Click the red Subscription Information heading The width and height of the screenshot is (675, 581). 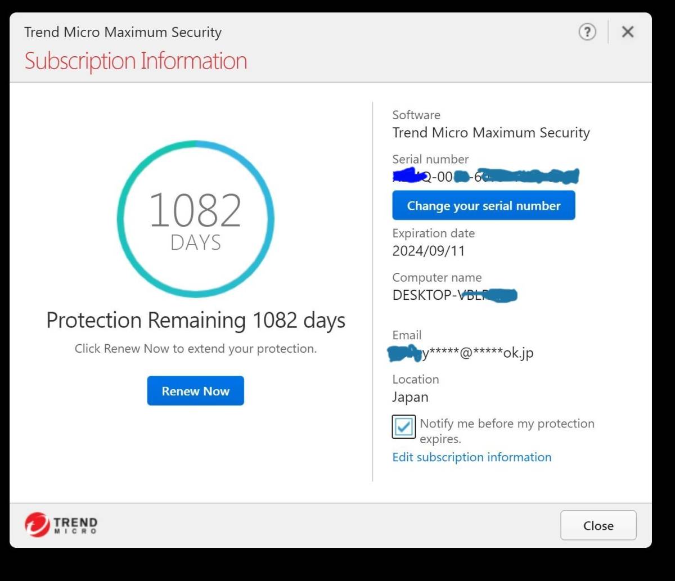click(x=136, y=61)
